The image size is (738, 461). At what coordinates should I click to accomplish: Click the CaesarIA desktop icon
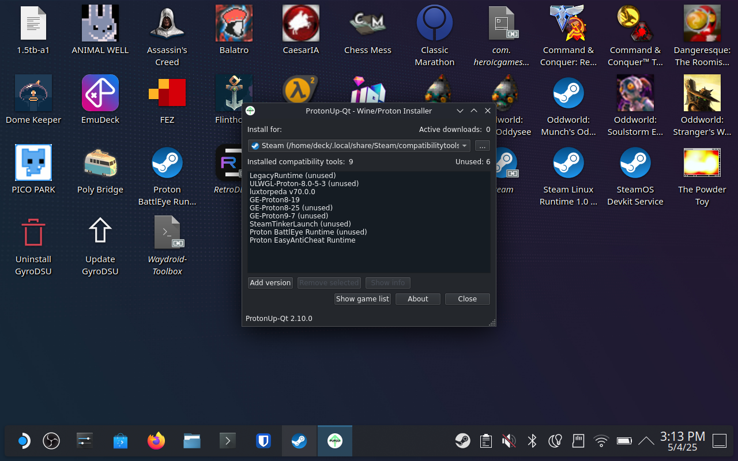(x=301, y=23)
